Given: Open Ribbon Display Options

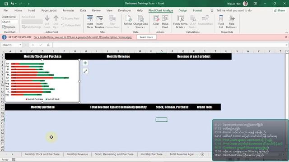Looking at the screenshot, I should pyautogui.click(x=255, y=4).
